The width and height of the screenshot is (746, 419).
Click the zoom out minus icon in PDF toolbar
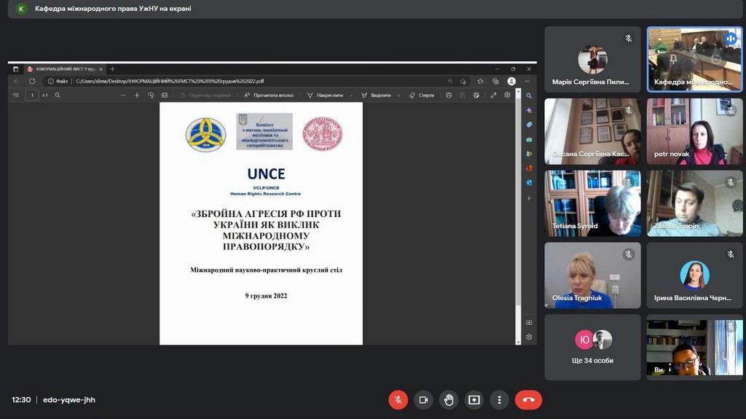click(x=123, y=95)
